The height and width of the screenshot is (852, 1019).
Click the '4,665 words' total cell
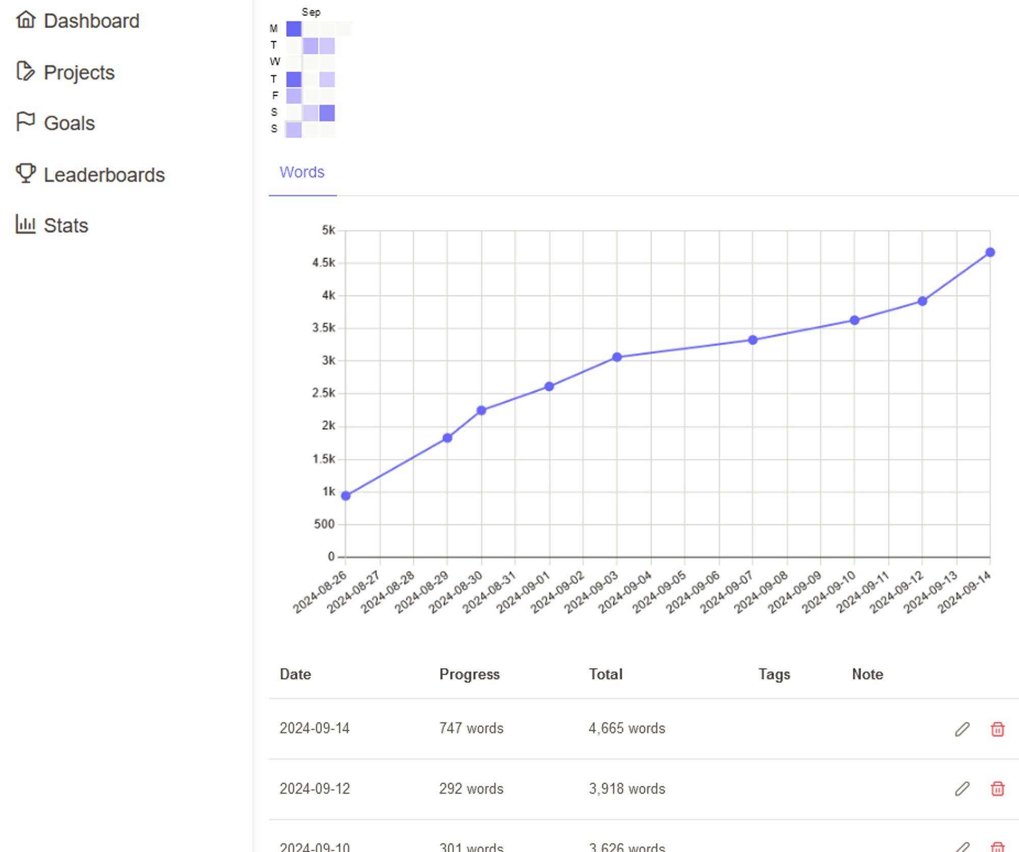(627, 728)
